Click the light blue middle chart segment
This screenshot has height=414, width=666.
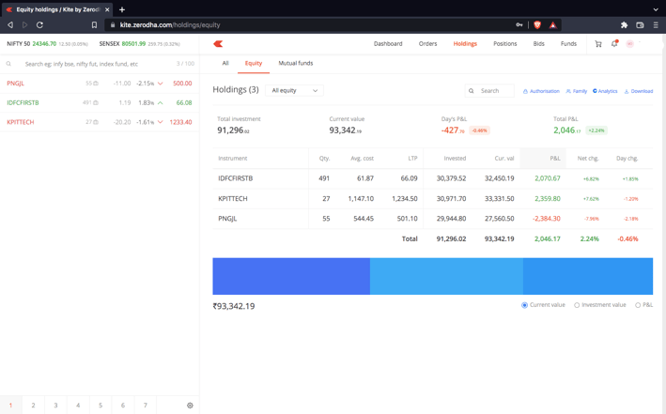(x=446, y=276)
